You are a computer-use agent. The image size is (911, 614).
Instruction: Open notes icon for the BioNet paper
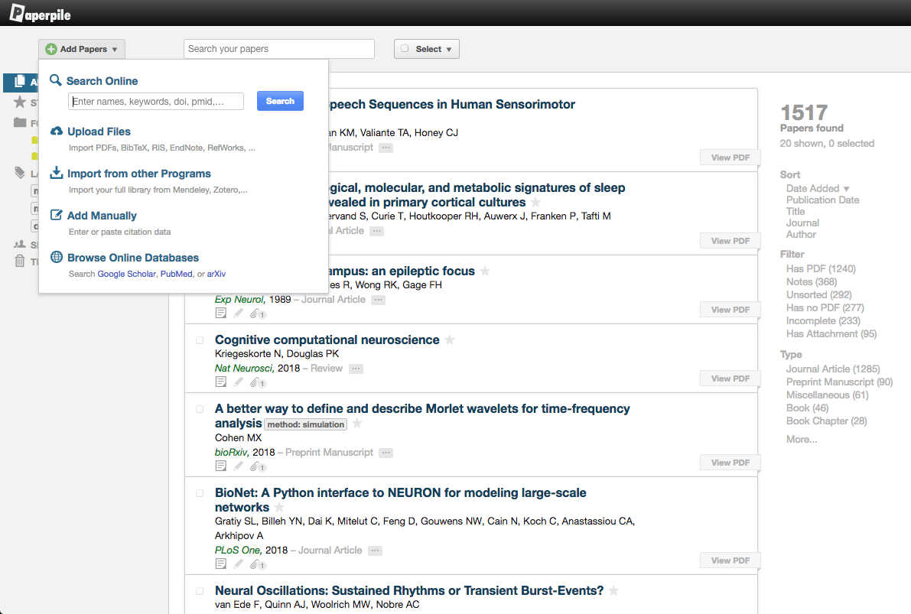(x=221, y=564)
